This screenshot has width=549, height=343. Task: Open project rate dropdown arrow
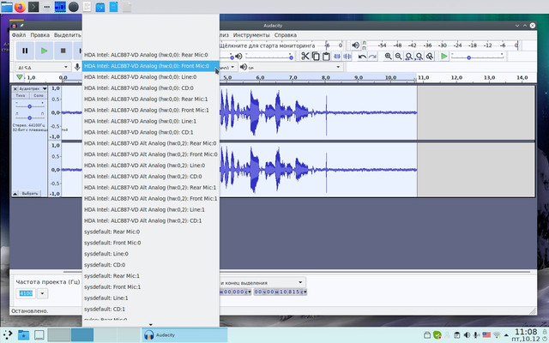pyautogui.click(x=42, y=293)
